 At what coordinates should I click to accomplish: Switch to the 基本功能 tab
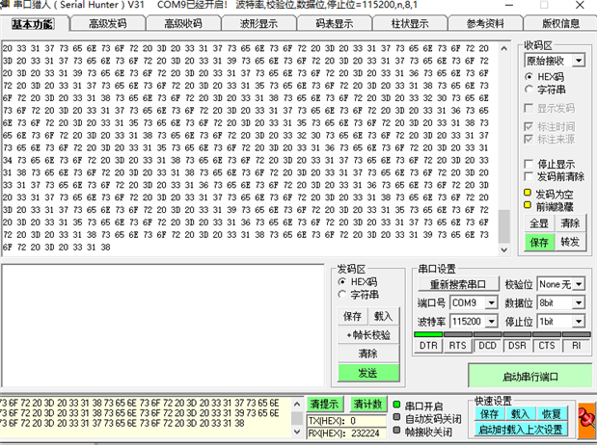click(x=33, y=24)
